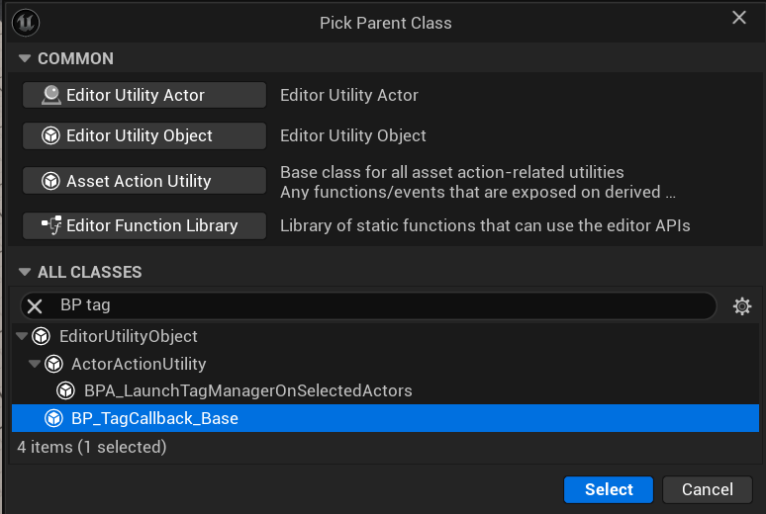Collapse the ALL CLASSES section
The height and width of the screenshot is (514, 766).
click(x=25, y=272)
